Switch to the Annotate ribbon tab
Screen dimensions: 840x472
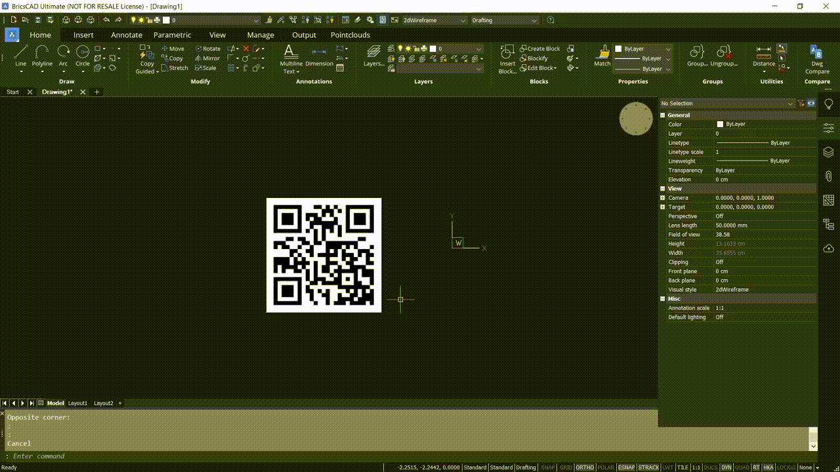tap(127, 35)
